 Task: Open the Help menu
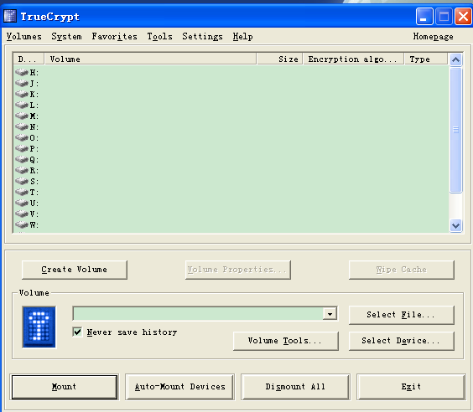click(242, 37)
